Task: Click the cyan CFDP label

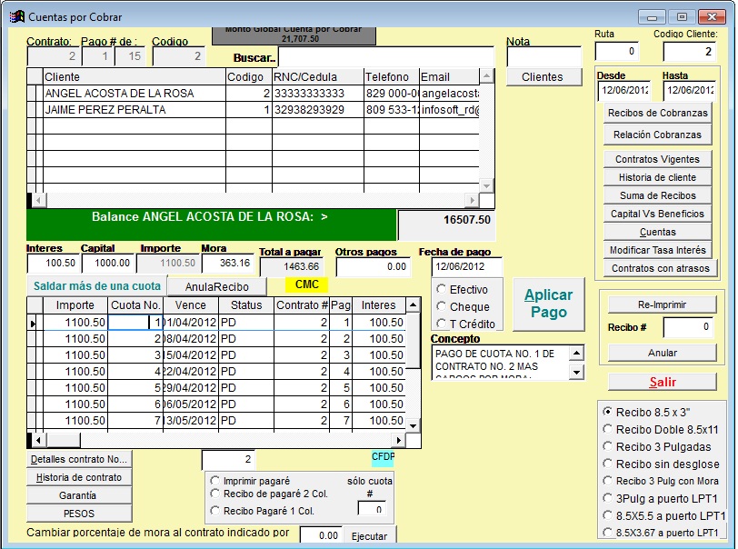Action: click(x=383, y=456)
